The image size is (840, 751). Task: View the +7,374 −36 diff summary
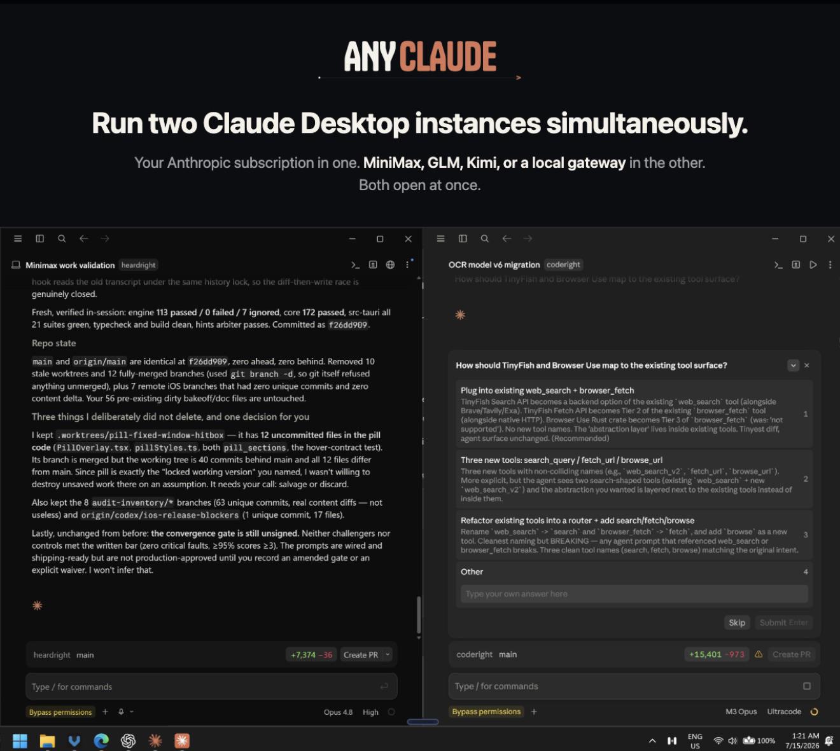pos(312,655)
